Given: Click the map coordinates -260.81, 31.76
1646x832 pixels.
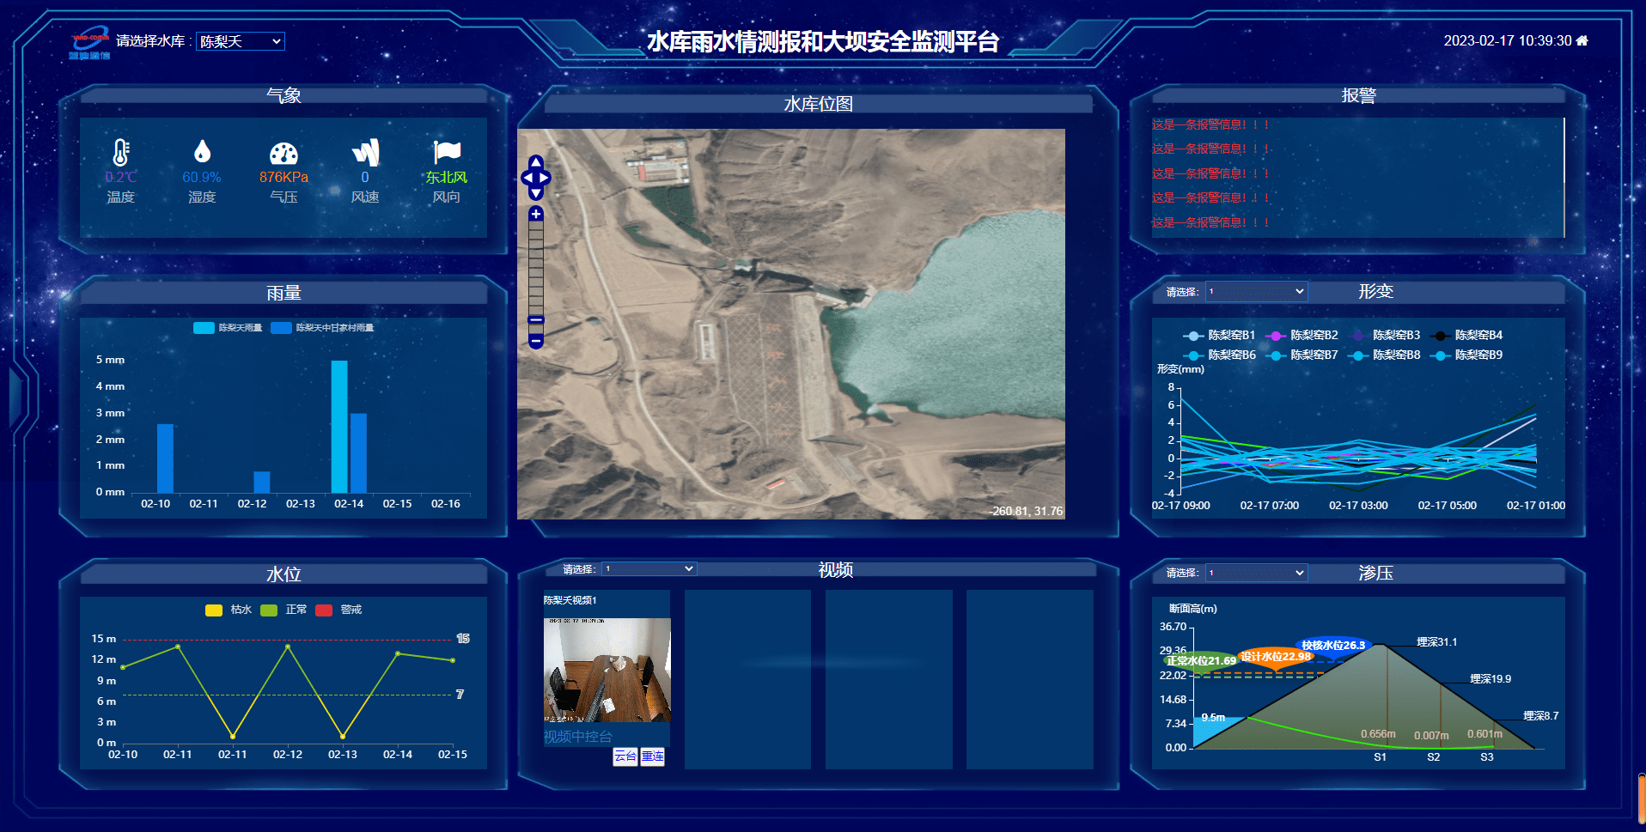Looking at the screenshot, I should [x=1026, y=511].
